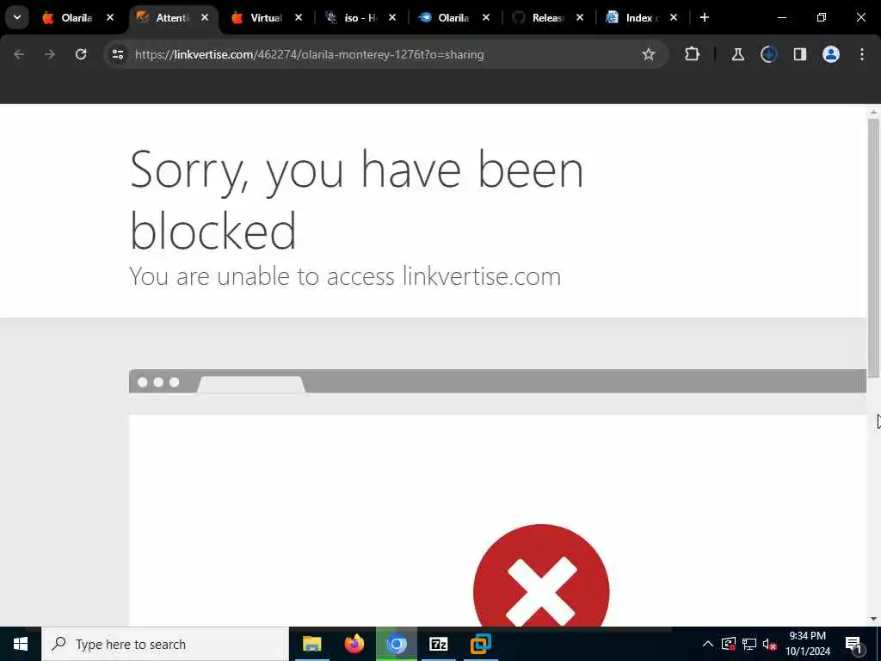Switch to the Index tab
The width and height of the screenshot is (881, 661).
pos(633,17)
